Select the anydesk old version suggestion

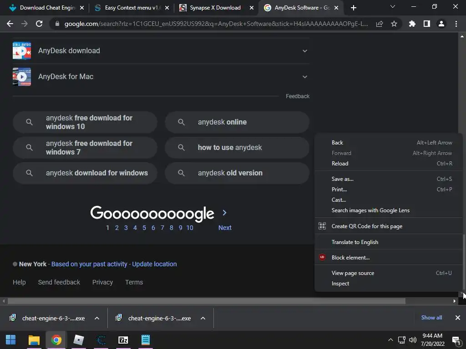(x=237, y=173)
